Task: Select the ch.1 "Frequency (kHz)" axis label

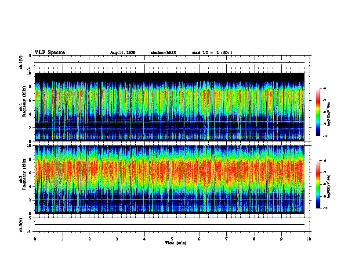Action: [24, 102]
